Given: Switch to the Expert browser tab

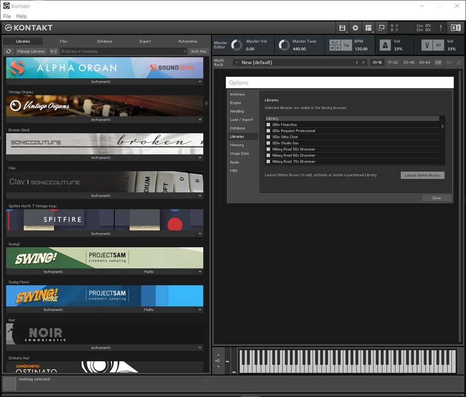Looking at the screenshot, I should (145, 41).
